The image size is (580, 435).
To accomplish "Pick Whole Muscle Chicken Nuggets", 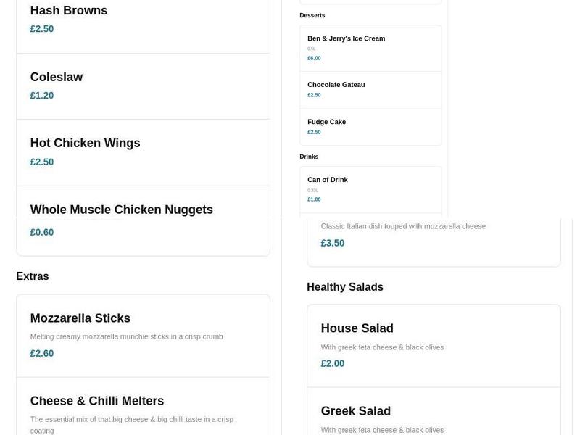I will (x=121, y=210).
